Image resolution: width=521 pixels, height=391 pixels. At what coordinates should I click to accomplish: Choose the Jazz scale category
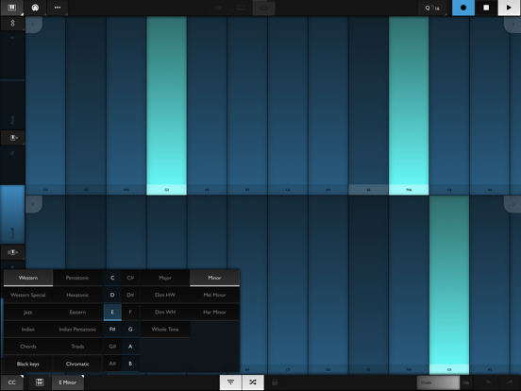[x=28, y=313]
